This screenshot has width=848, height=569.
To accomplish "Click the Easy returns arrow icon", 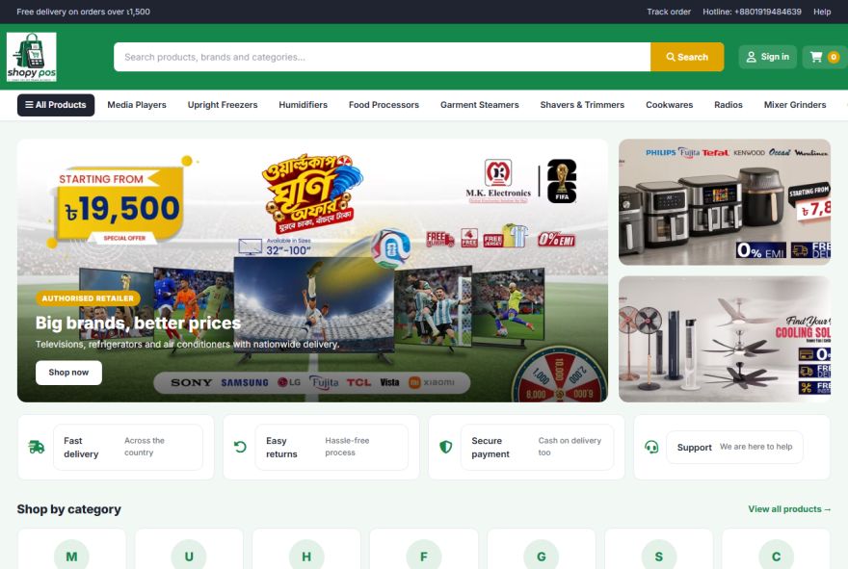I will (240, 447).
